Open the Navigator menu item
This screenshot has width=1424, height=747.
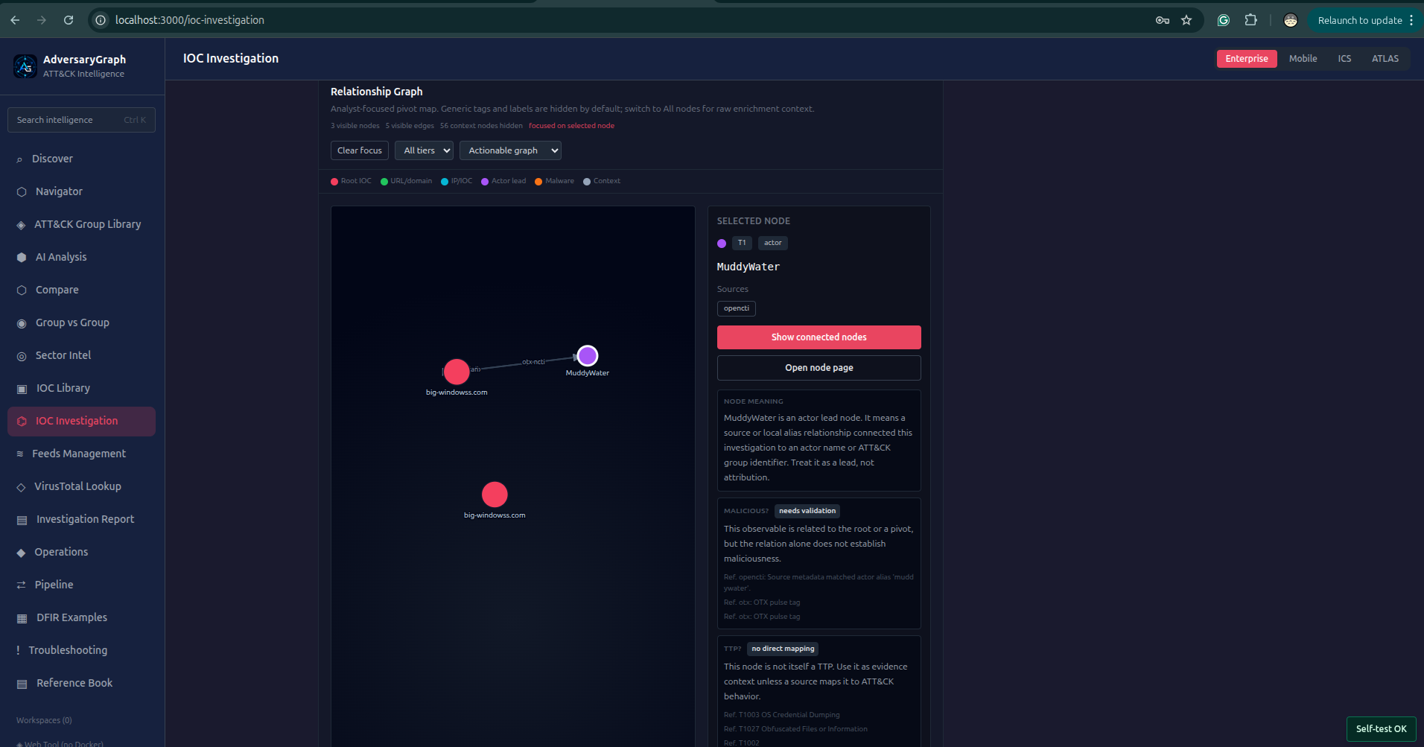81,191
